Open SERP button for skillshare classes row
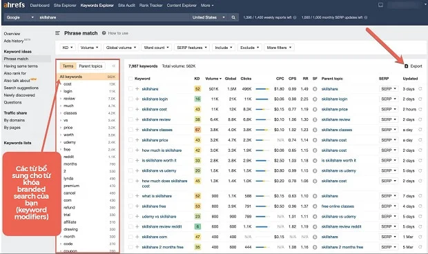 click(x=389, y=130)
